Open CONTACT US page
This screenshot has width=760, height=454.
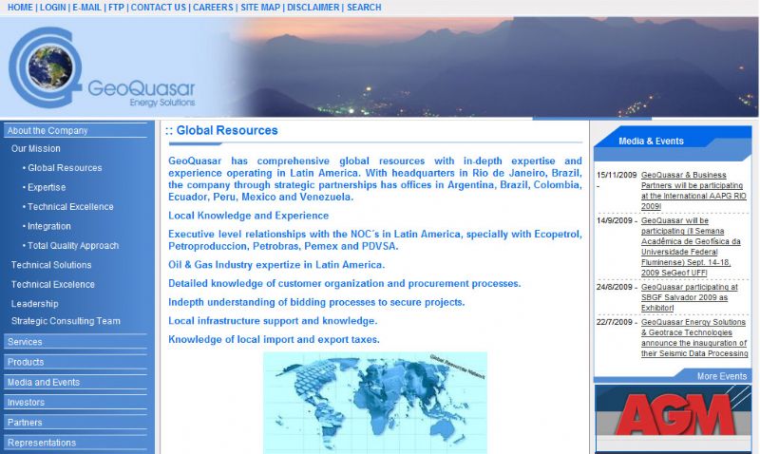[159, 8]
